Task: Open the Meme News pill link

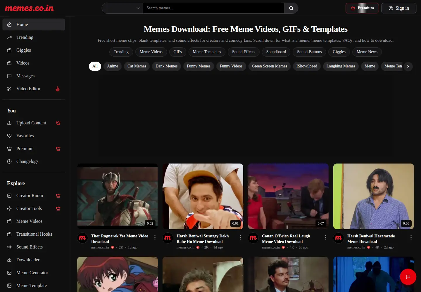Action: [367, 52]
